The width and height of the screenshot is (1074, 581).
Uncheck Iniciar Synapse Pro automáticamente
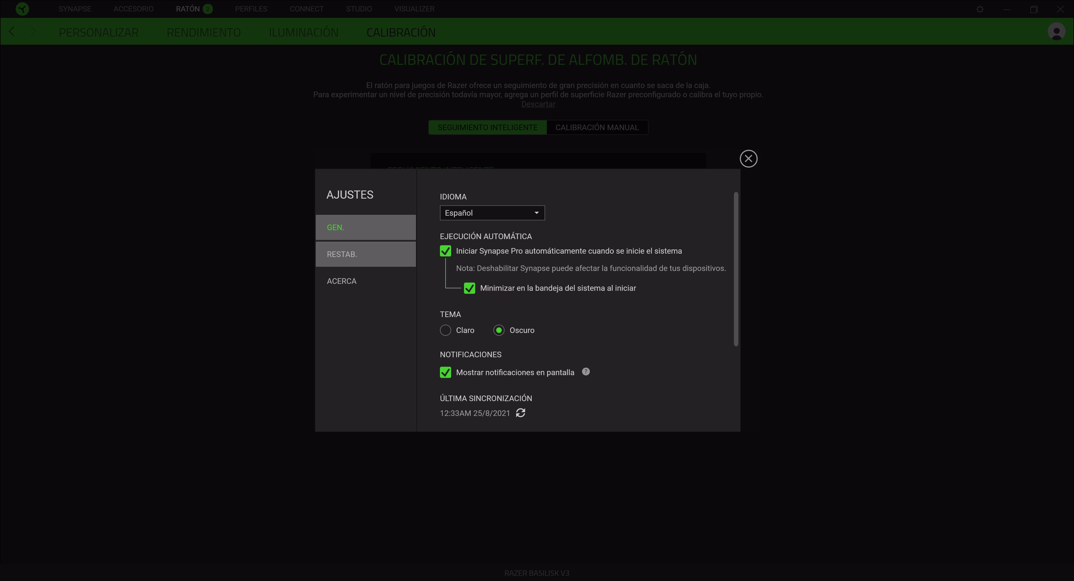pyautogui.click(x=445, y=251)
